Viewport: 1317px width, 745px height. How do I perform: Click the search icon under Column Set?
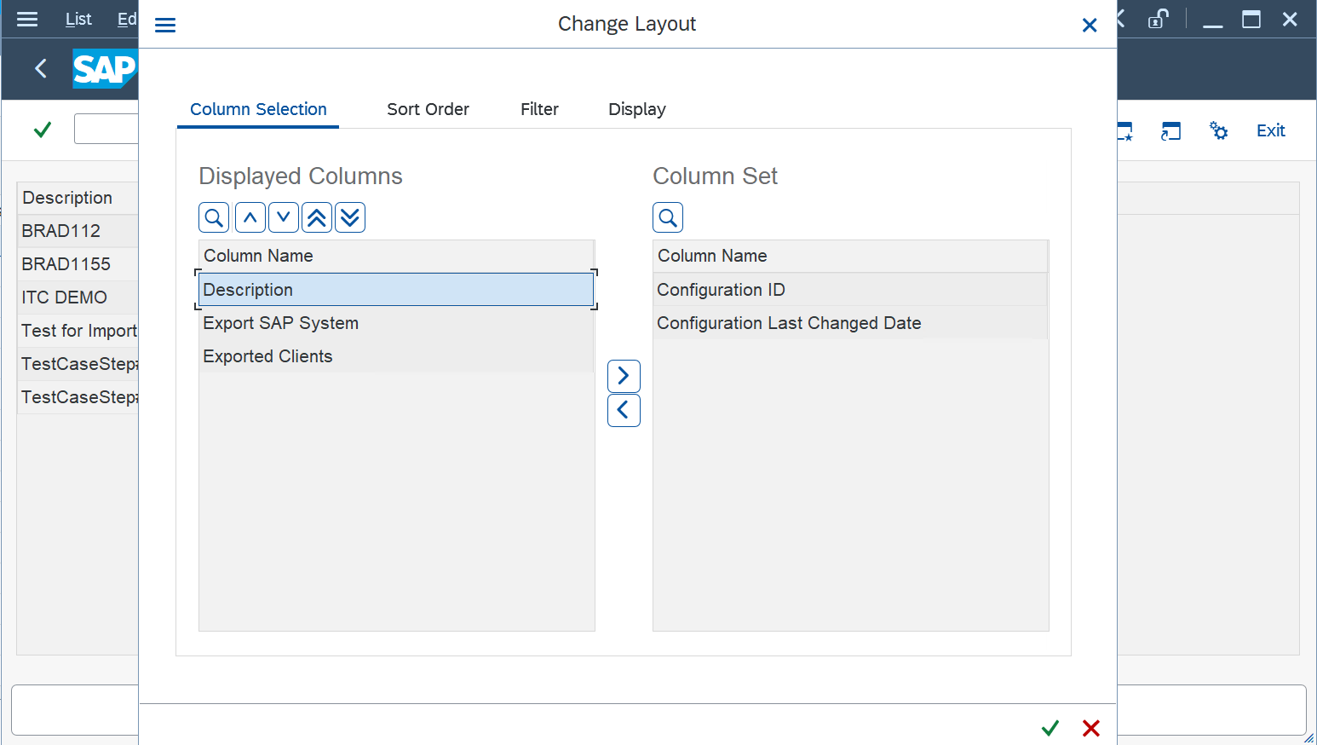(668, 217)
